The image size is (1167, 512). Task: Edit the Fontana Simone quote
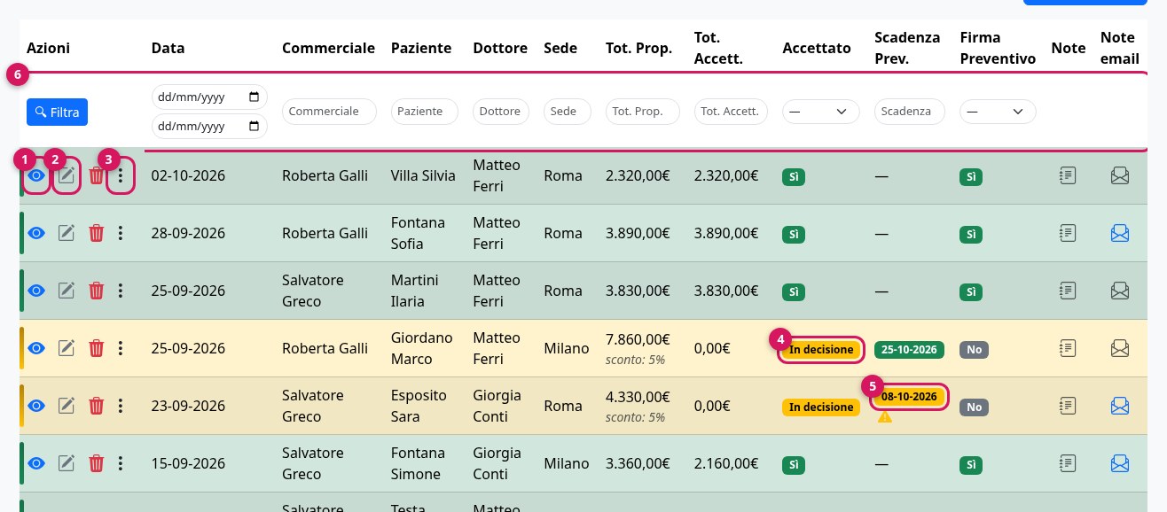67,463
